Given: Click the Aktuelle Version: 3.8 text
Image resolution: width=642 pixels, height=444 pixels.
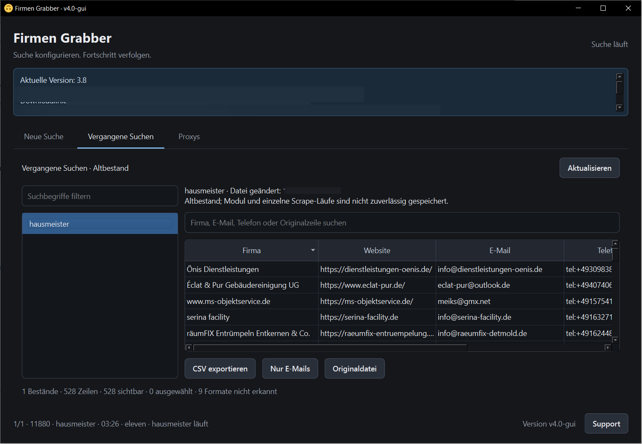Looking at the screenshot, I should point(53,80).
